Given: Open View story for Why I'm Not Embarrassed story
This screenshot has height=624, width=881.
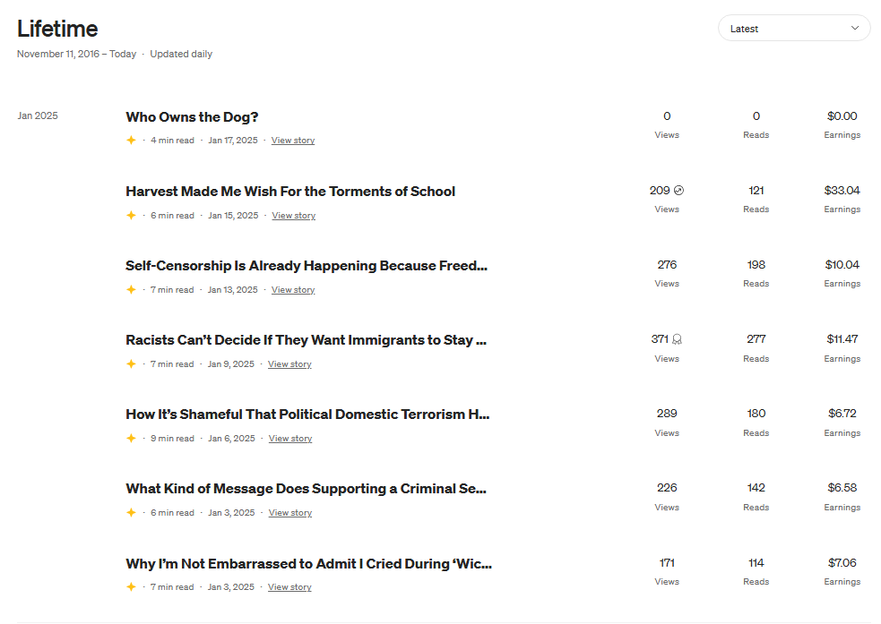Looking at the screenshot, I should coord(289,587).
